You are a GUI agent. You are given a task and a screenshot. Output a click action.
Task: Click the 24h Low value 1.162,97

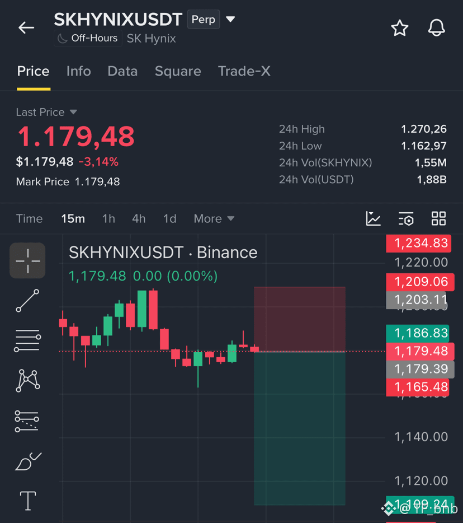424,146
